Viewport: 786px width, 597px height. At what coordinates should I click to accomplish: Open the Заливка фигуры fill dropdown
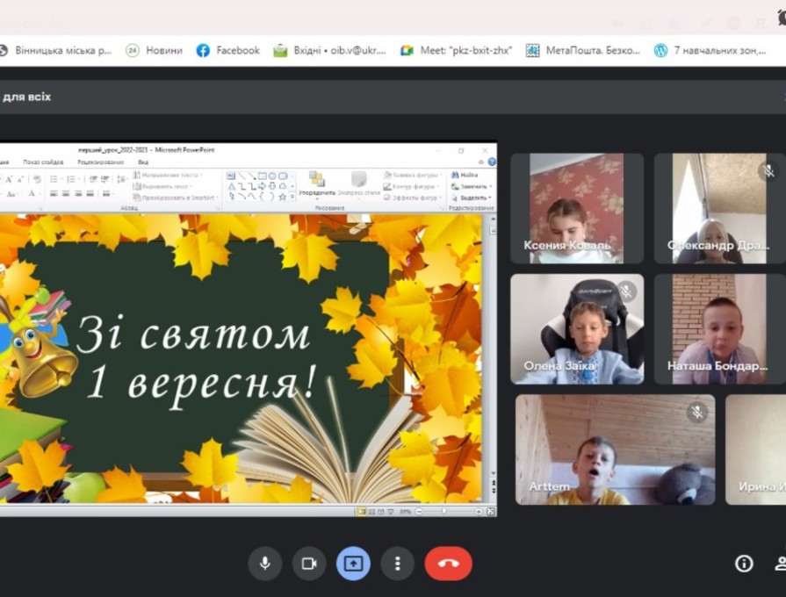point(409,175)
